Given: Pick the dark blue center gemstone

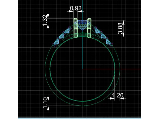Looking at the screenshot, I should 82,25.
